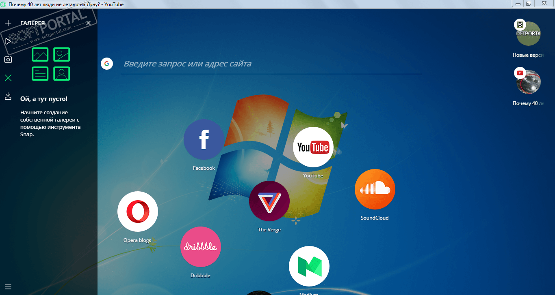Open the hamburger menu at sidebar bottom
This screenshot has height=295, width=555.
coord(8,287)
